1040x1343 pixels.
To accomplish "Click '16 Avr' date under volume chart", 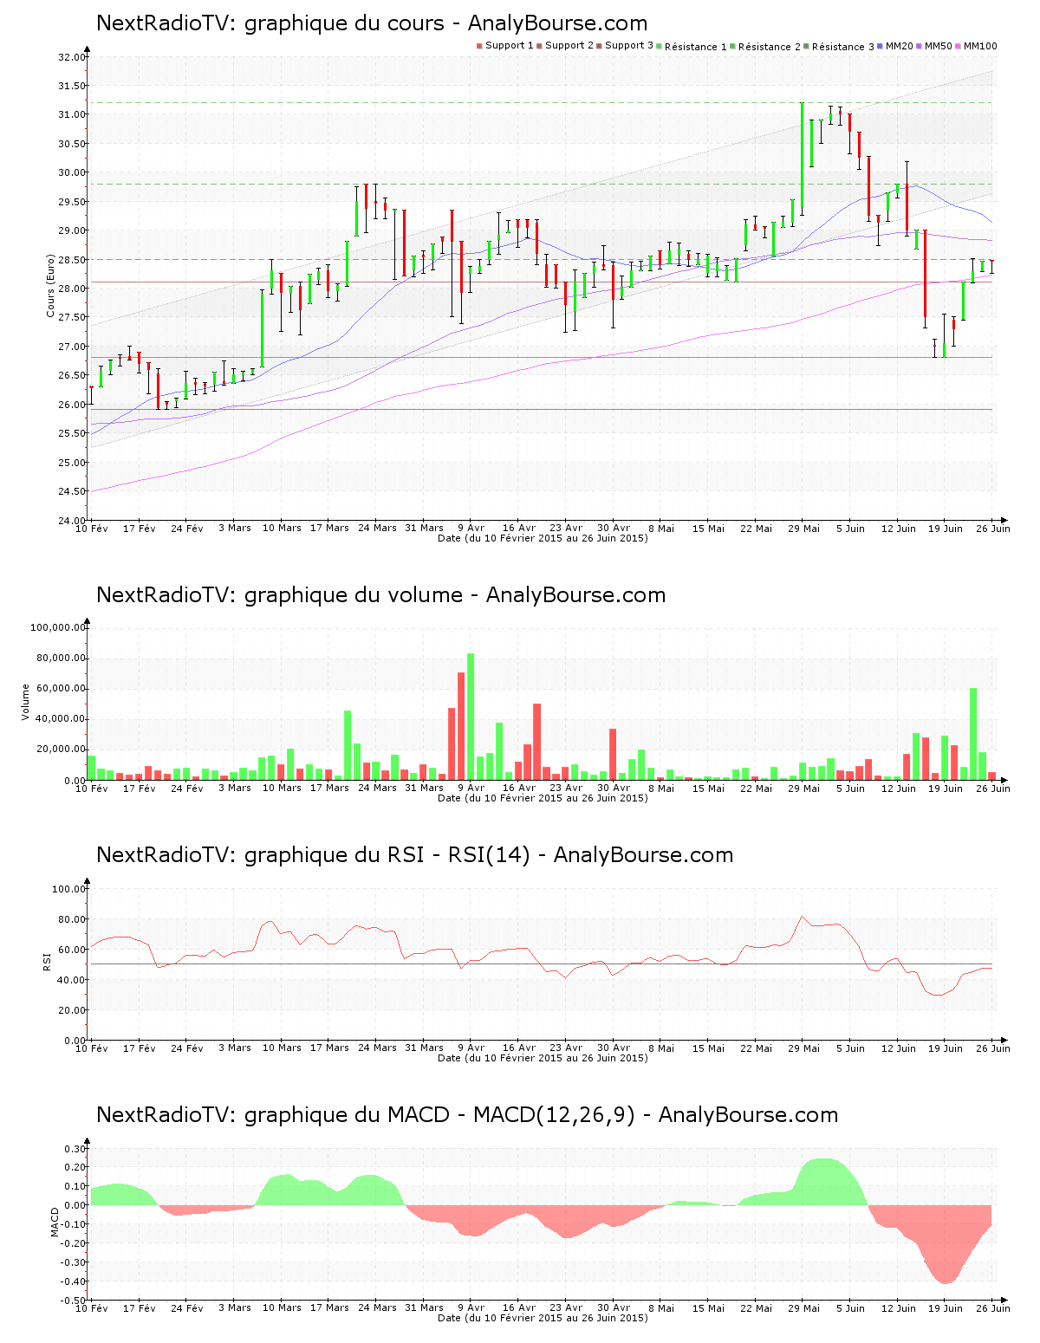I will [x=519, y=788].
